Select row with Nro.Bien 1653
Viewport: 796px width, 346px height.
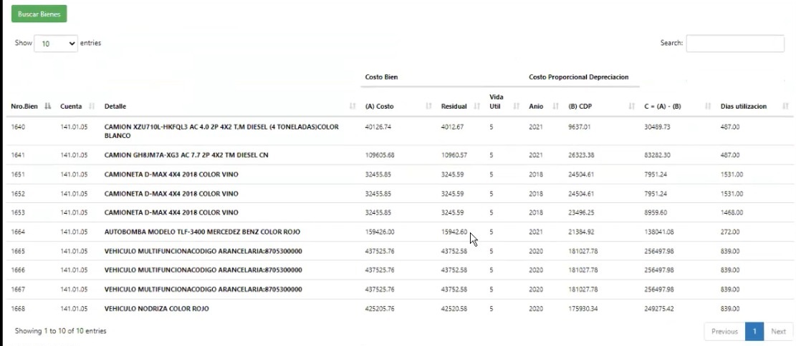(398, 212)
